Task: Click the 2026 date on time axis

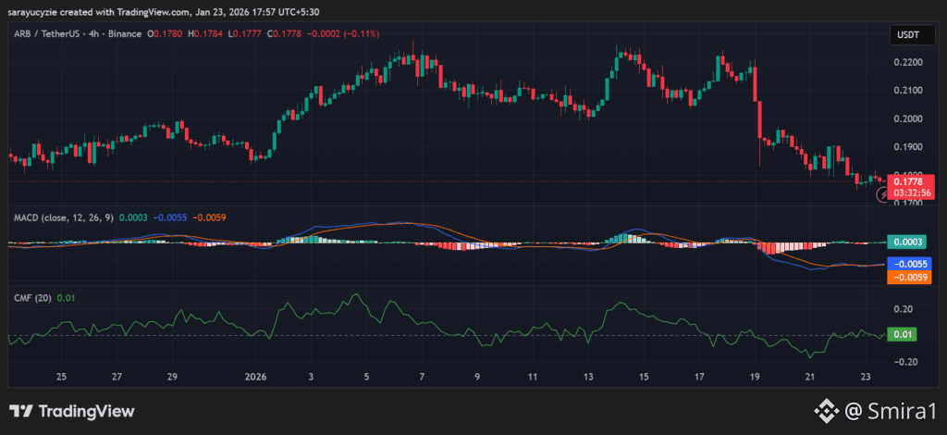Action: pyautogui.click(x=255, y=378)
